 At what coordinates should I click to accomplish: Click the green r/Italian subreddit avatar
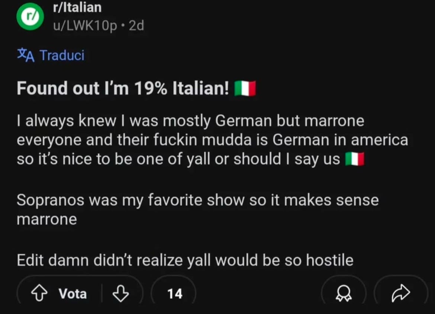click(30, 16)
